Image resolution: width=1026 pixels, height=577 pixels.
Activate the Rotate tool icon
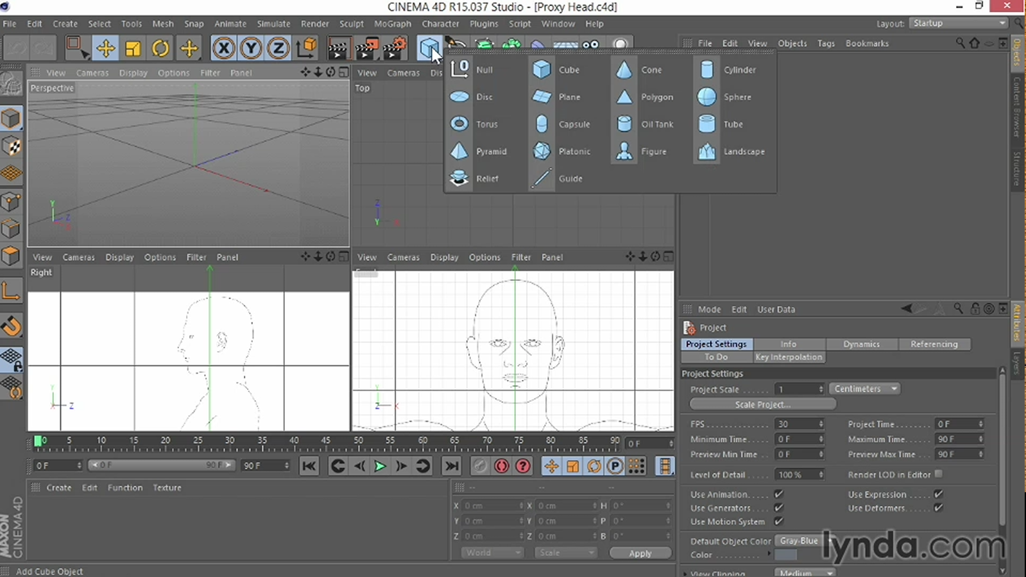(x=160, y=48)
